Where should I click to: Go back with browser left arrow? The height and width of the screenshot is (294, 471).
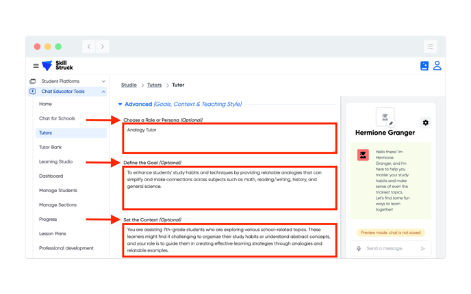pyautogui.click(x=88, y=46)
